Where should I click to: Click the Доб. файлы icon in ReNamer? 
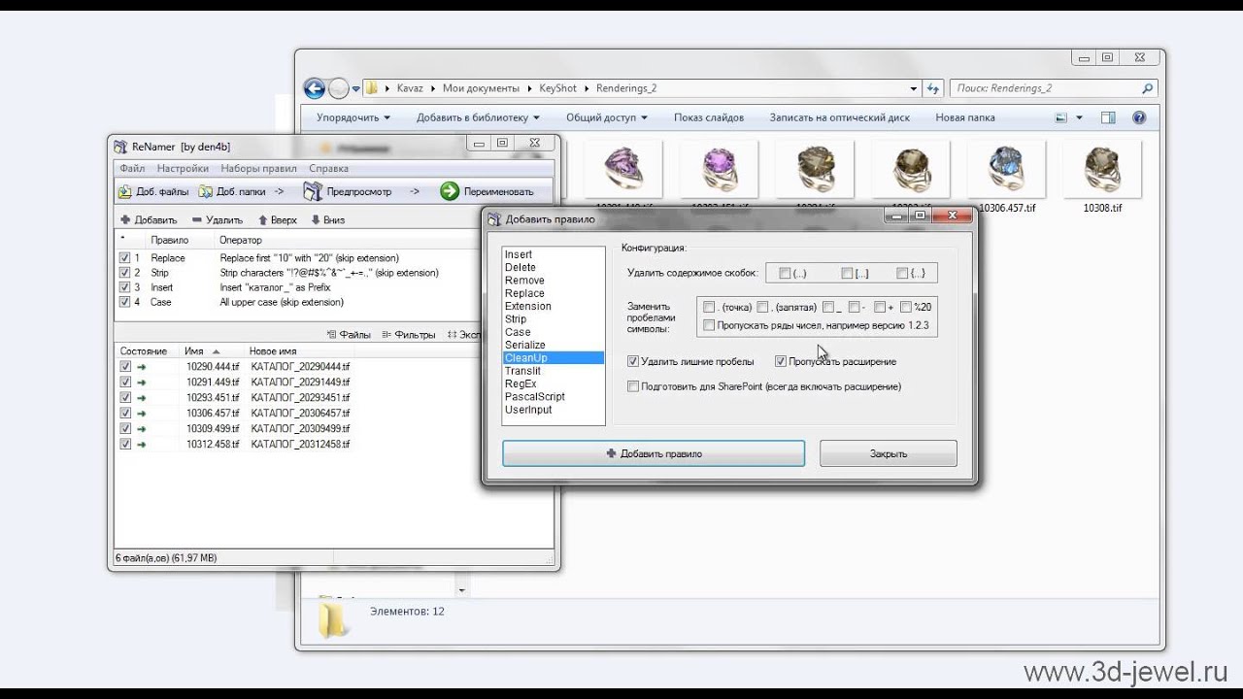[x=126, y=191]
